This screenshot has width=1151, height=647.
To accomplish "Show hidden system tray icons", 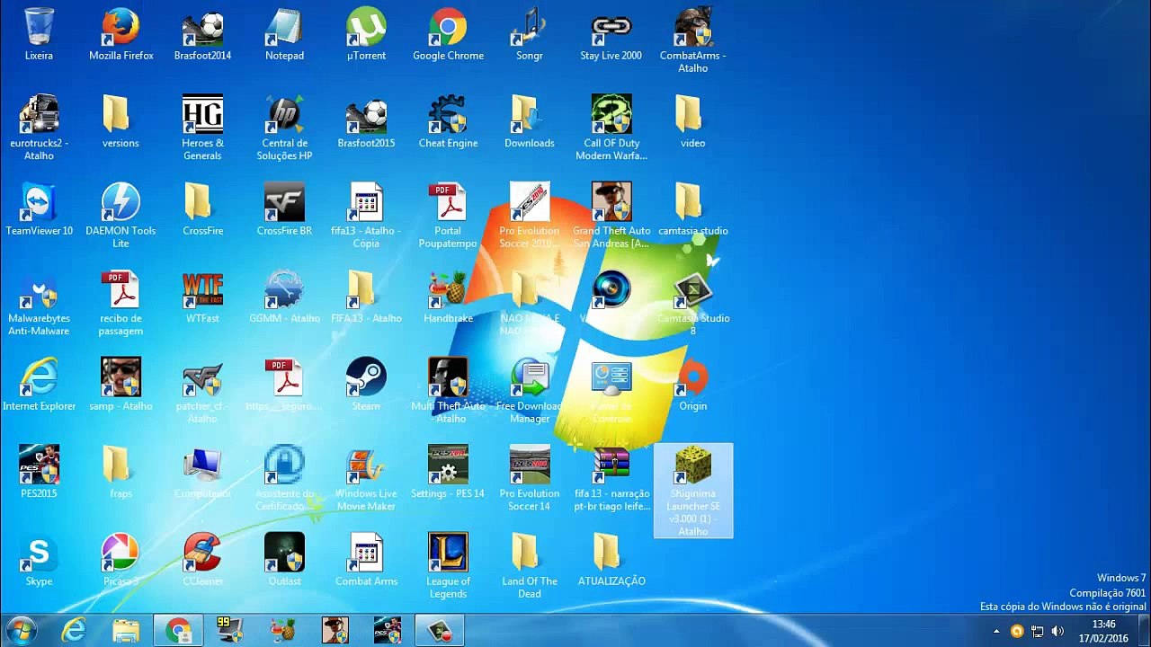I will tap(996, 631).
